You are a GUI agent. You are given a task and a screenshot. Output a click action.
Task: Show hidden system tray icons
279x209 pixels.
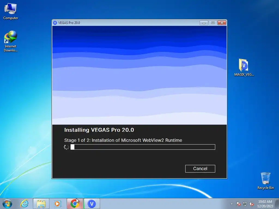(x=232, y=204)
